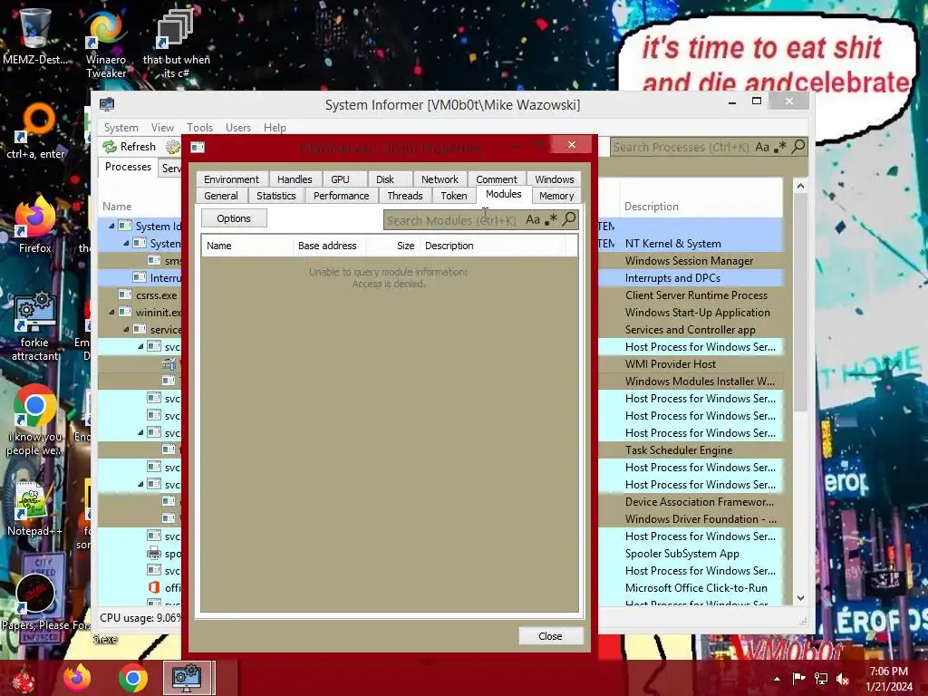Image resolution: width=928 pixels, height=696 pixels.
Task: Open Notepad++ desktop shortcut
Action: tap(34, 509)
